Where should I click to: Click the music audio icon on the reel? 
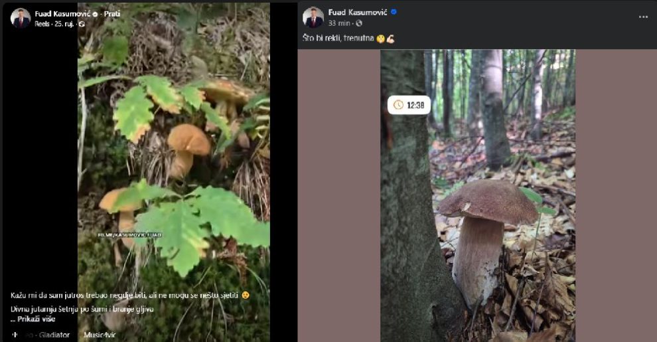tap(15, 335)
